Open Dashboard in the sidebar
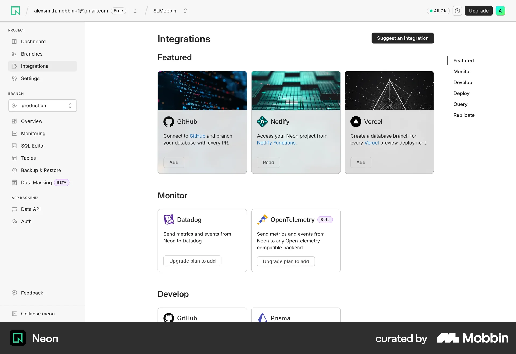This screenshot has width=516, height=354. point(42,42)
